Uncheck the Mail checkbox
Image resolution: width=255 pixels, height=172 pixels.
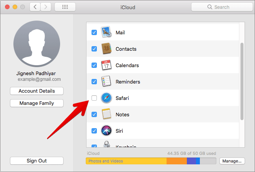point(94,32)
